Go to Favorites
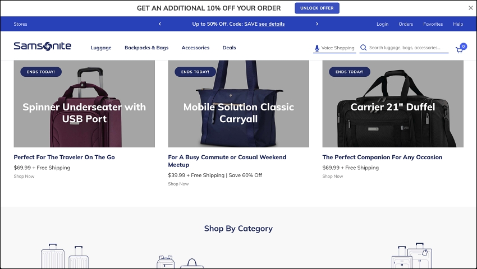 (x=433, y=24)
